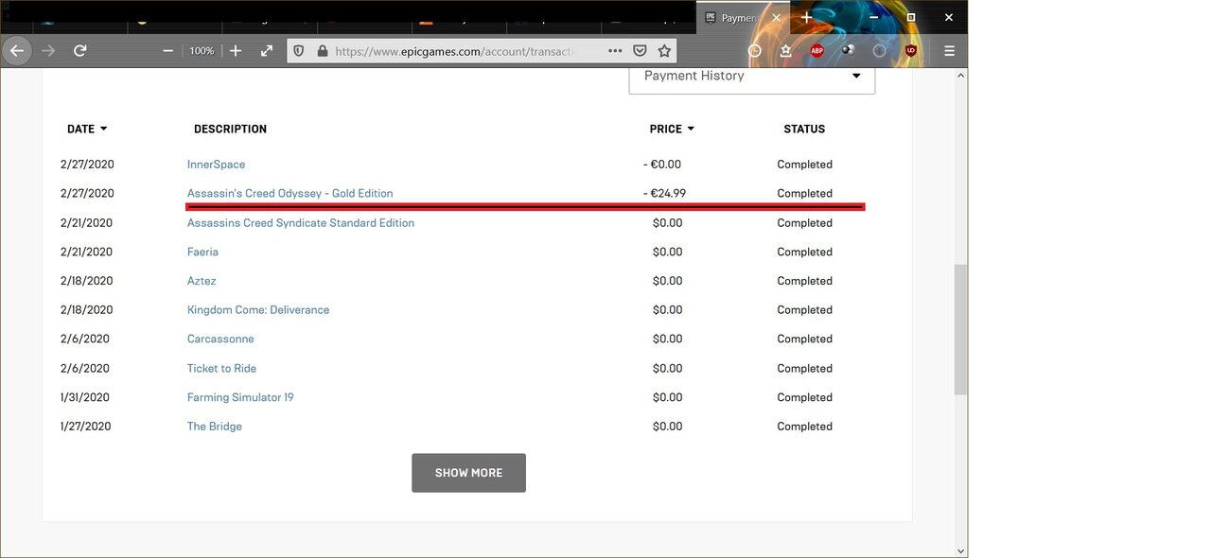This screenshot has width=1211, height=558.
Task: Save the page to Pocket
Action: pos(640,51)
